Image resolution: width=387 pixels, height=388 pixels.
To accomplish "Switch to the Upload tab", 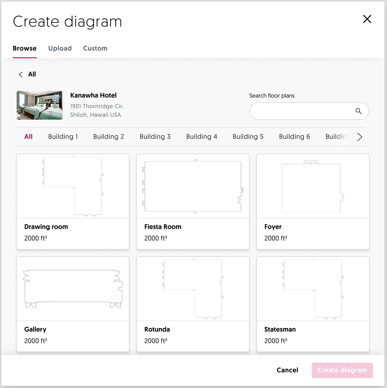I will click(x=60, y=48).
